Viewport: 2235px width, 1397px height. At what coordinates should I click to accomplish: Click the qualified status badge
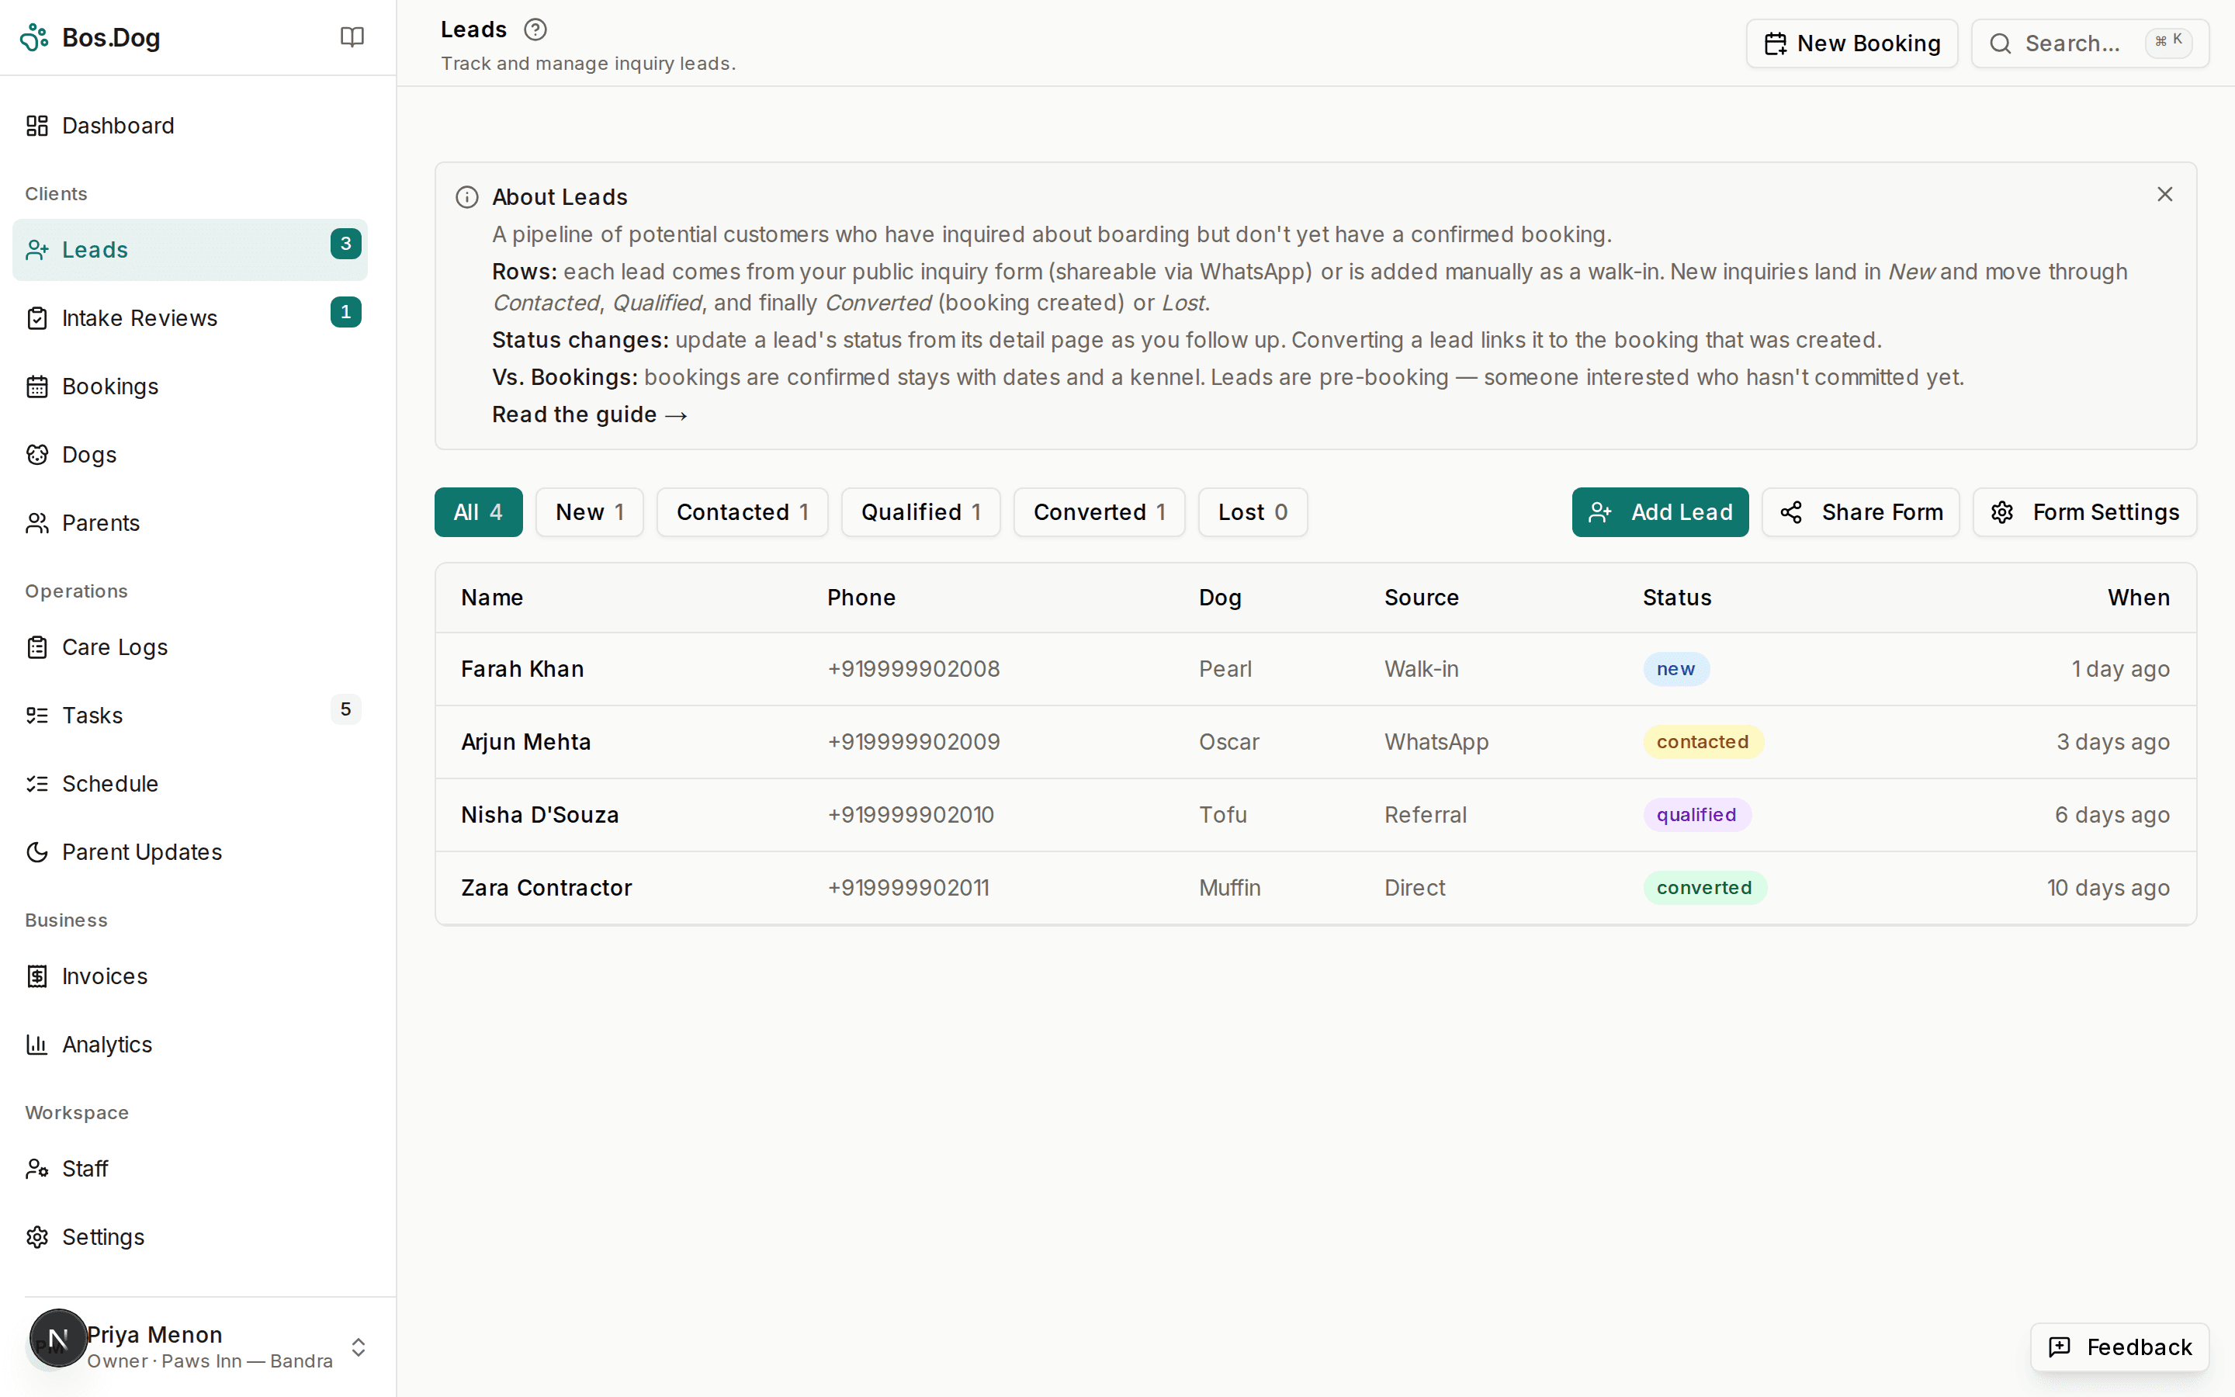click(x=1696, y=815)
